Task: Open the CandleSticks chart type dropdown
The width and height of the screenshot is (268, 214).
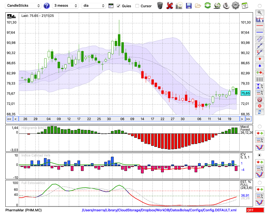Action: tap(24, 6)
